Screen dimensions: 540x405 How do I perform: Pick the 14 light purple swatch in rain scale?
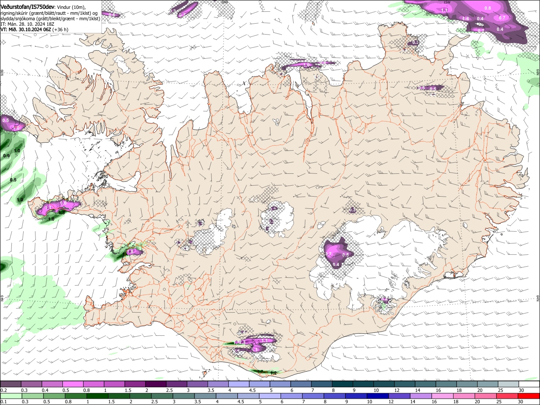point(421,396)
